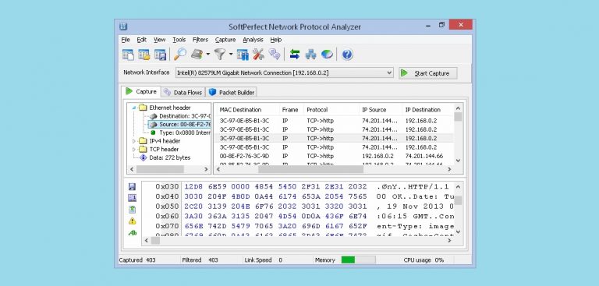Click the Ethernet header folder icon

(143, 108)
